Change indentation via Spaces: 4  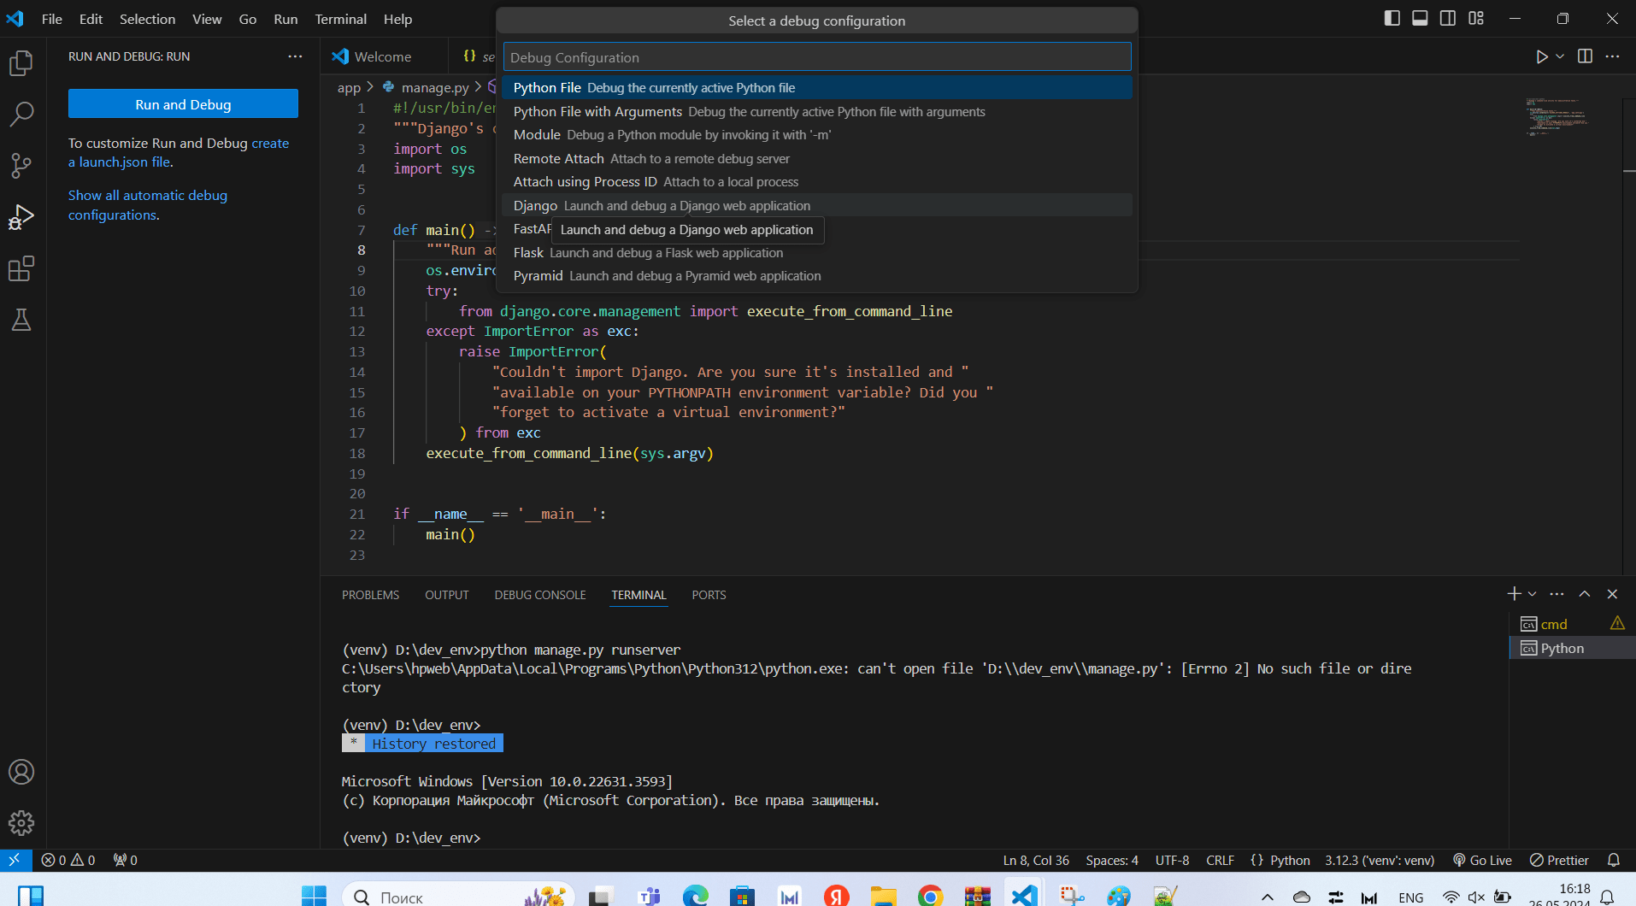tap(1112, 860)
